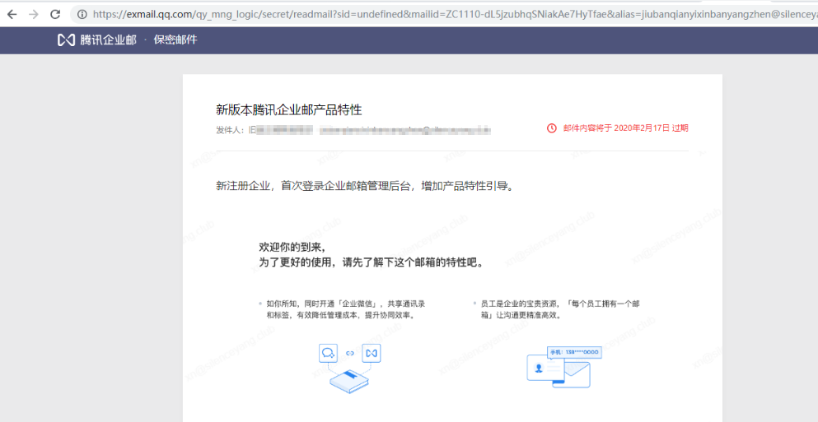Viewport: 818px width, 422px height.
Task: Click the browser back arrow
Action: tap(12, 14)
